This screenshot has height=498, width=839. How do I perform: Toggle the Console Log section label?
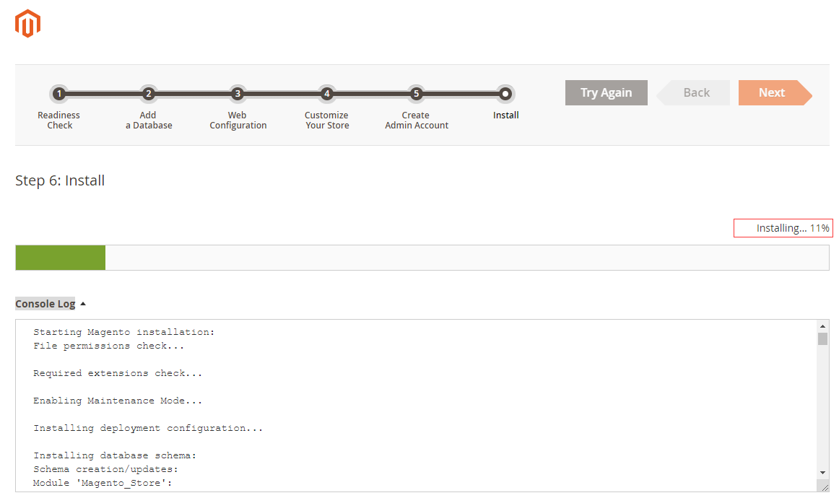click(45, 304)
